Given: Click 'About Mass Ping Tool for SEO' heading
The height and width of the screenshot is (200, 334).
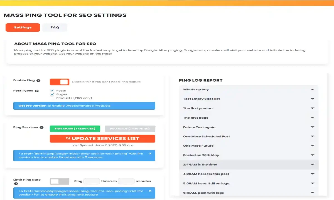Looking at the screenshot, I should [55, 44].
